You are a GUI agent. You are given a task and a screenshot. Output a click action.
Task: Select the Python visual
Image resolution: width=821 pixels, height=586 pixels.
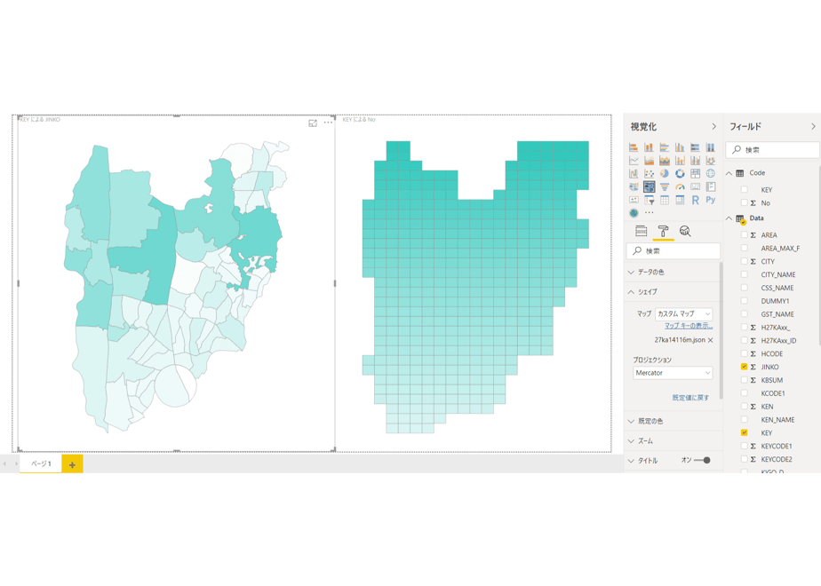(711, 200)
